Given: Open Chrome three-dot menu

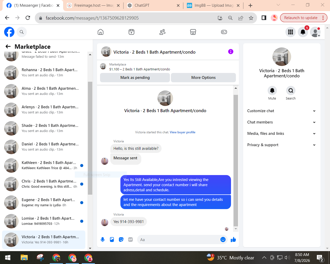Looking at the screenshot, I should click(x=323, y=18).
